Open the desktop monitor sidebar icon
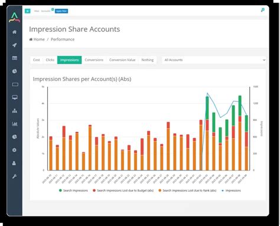Image resolution: width=280 pixels, height=226 pixels. point(15,97)
